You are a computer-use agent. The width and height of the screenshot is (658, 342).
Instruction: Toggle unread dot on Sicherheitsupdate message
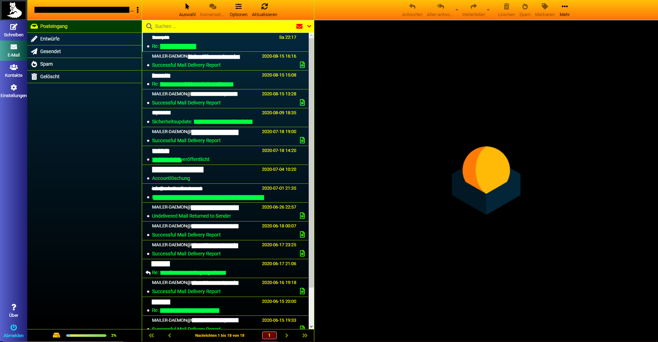point(148,122)
